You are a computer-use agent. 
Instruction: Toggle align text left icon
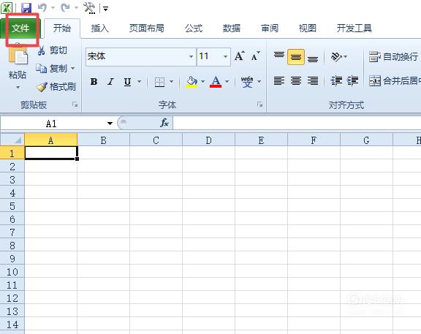[279, 80]
